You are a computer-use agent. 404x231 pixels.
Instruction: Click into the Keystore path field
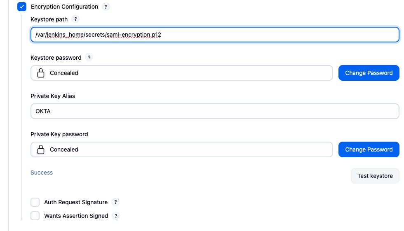(214, 35)
